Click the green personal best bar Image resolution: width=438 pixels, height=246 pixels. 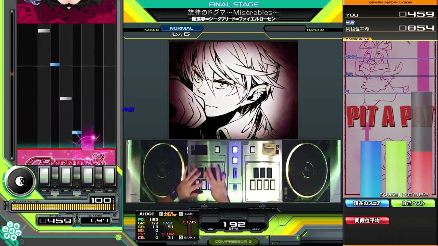click(x=396, y=169)
